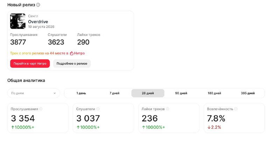Screen dimensions: 280x141
Task: Select the 28 дней period tab
Action: pyautogui.click(x=148, y=93)
